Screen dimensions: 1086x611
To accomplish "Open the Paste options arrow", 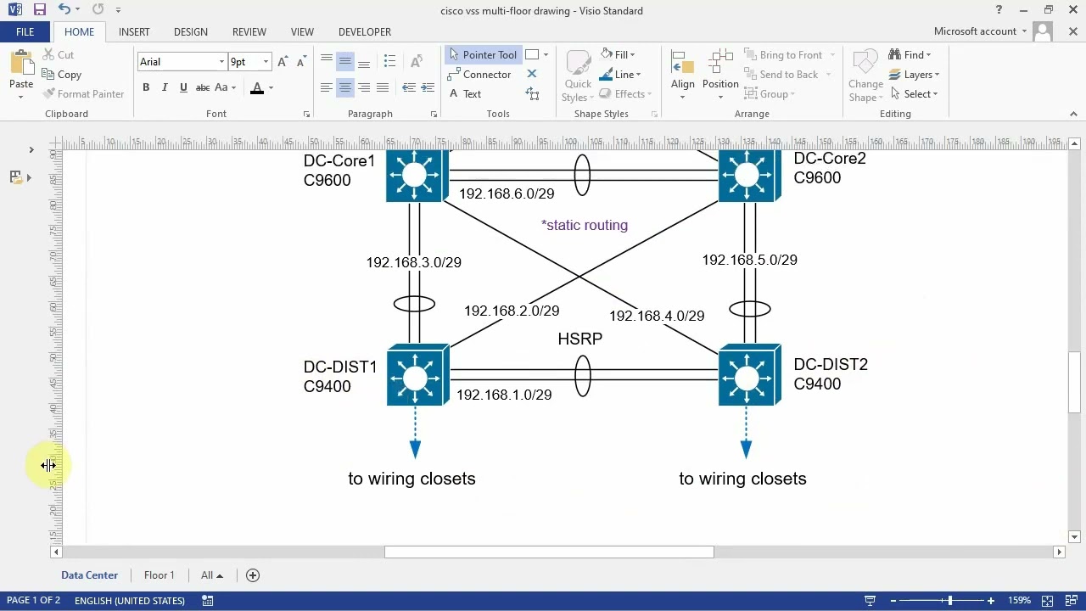I will click(x=21, y=96).
